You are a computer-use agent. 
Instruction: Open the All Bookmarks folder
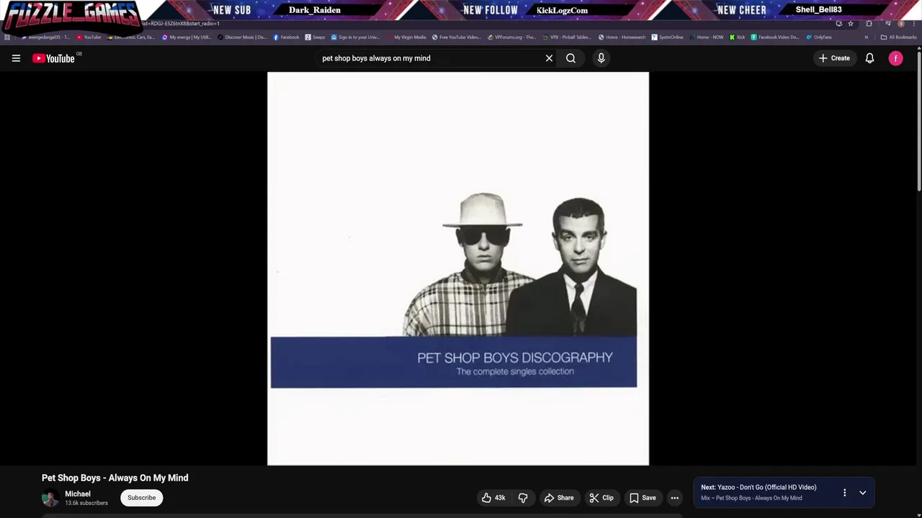[x=898, y=37]
